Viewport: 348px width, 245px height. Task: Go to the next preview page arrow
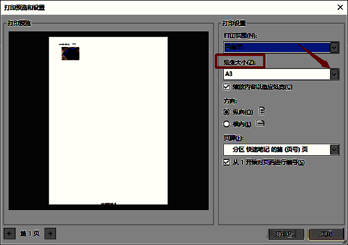pos(50,233)
